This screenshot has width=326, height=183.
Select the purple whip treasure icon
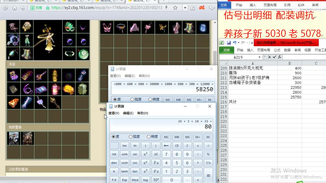pos(27,89)
